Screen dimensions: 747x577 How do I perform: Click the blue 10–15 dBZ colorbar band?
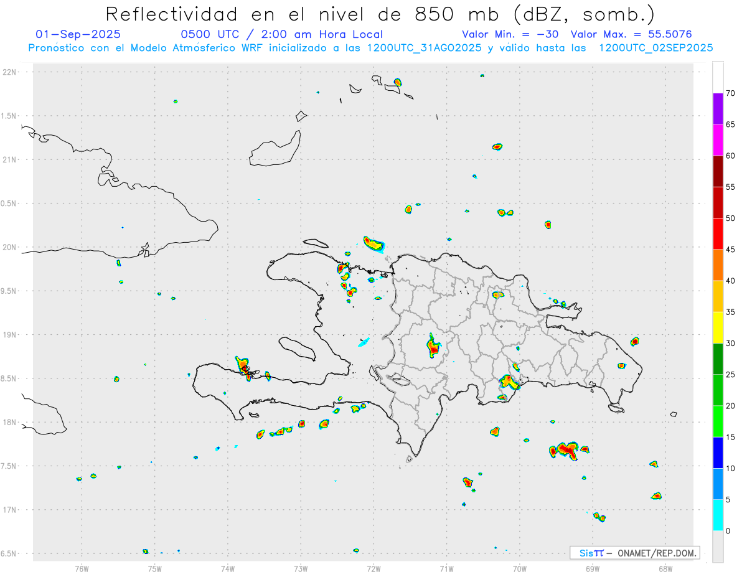click(x=718, y=453)
